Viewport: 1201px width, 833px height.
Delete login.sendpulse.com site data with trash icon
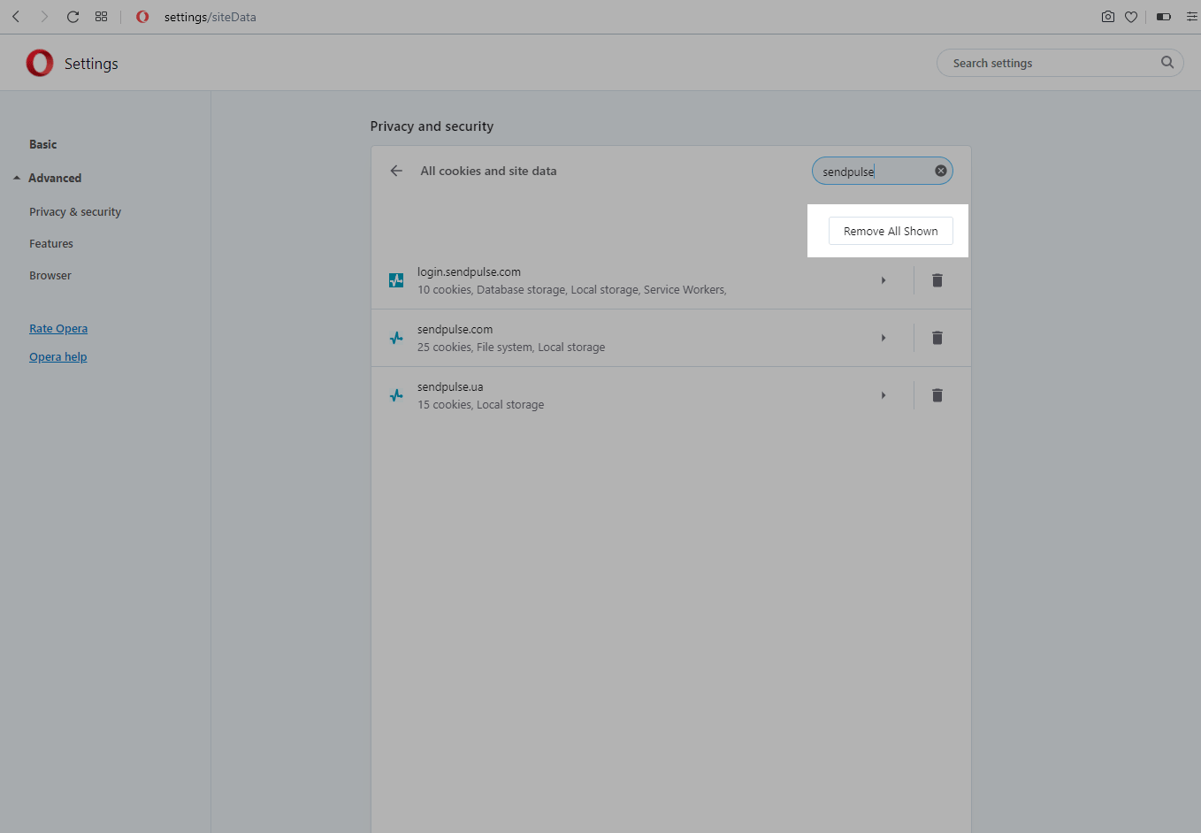click(937, 280)
